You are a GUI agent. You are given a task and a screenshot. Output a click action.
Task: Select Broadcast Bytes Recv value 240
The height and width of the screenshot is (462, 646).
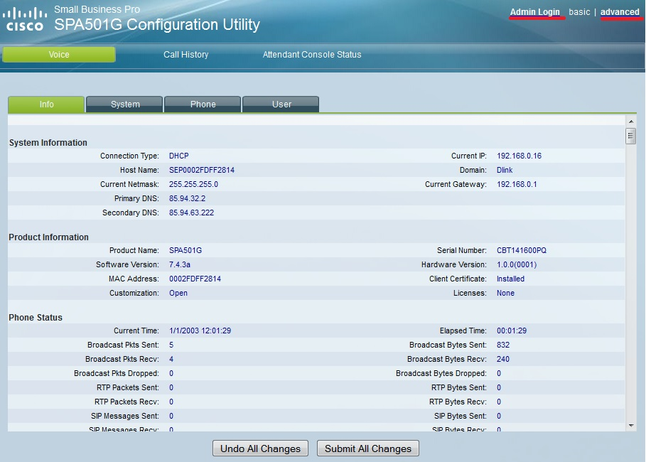click(503, 359)
